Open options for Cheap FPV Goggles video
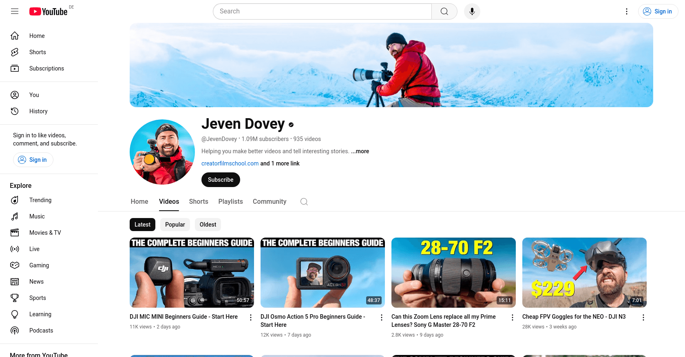685x357 pixels. point(643,317)
